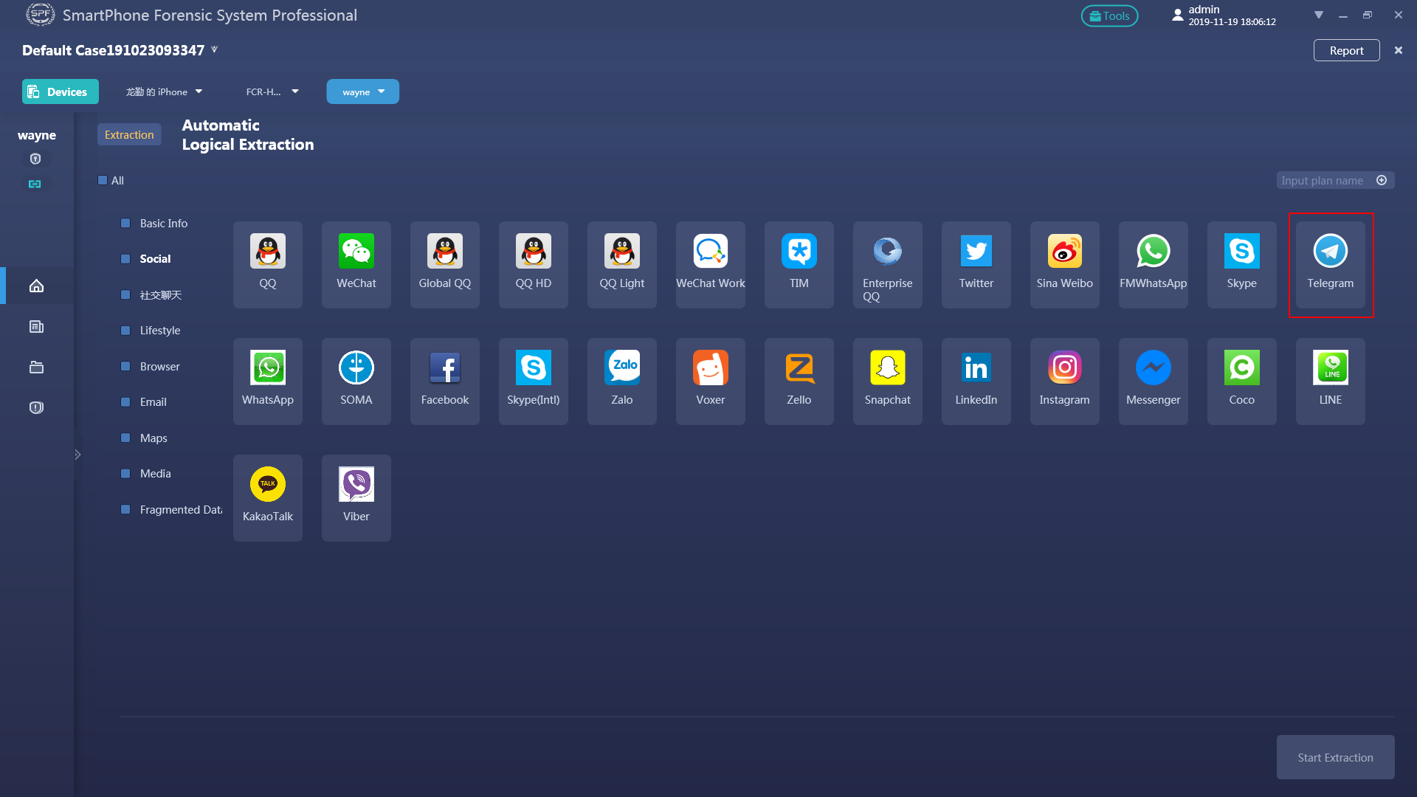Click the add plan plus icon
Viewport: 1417px width, 797px height.
point(1382,180)
